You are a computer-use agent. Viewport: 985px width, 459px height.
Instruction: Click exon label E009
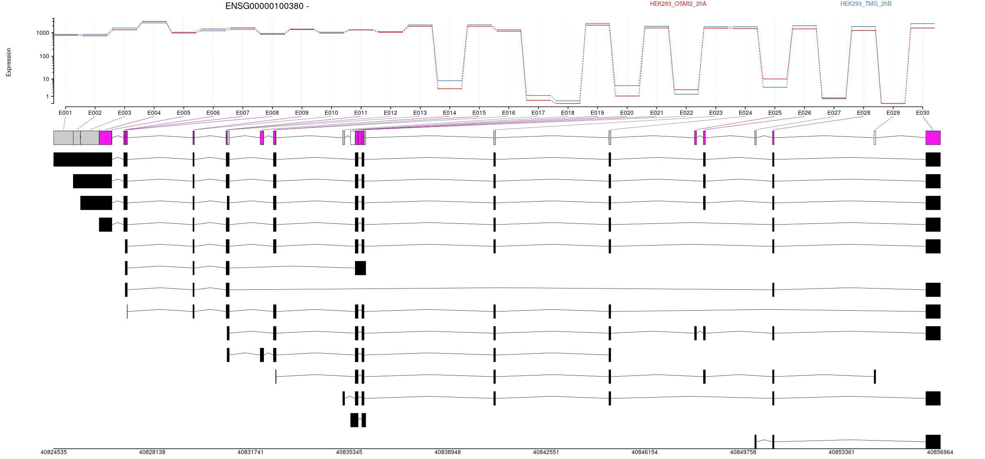coord(302,113)
